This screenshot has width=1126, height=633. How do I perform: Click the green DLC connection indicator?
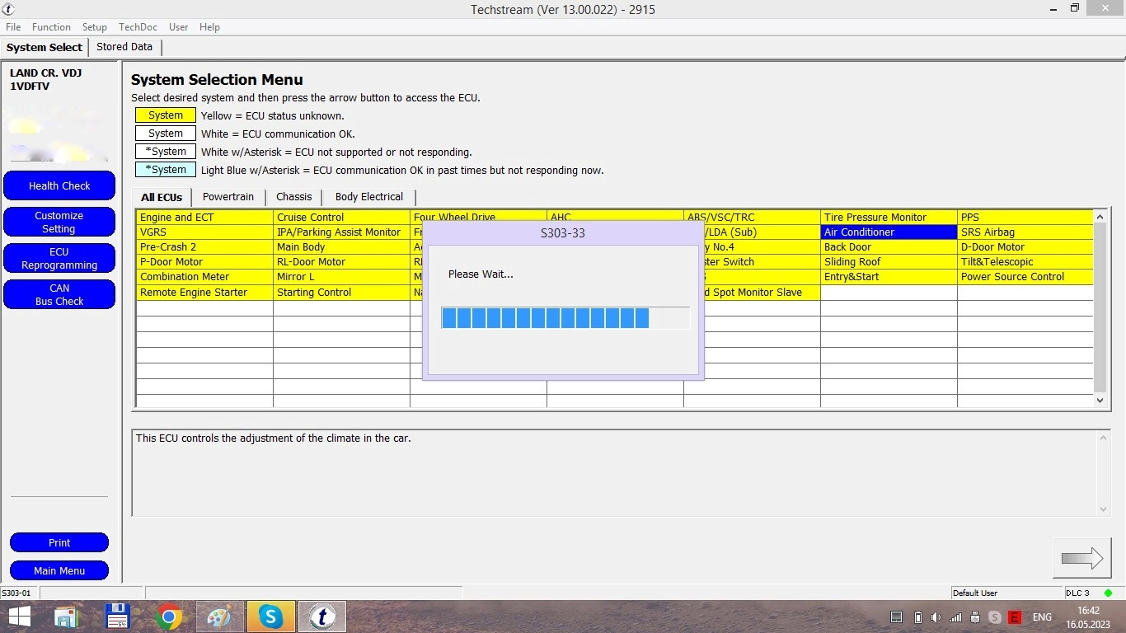point(1109,593)
